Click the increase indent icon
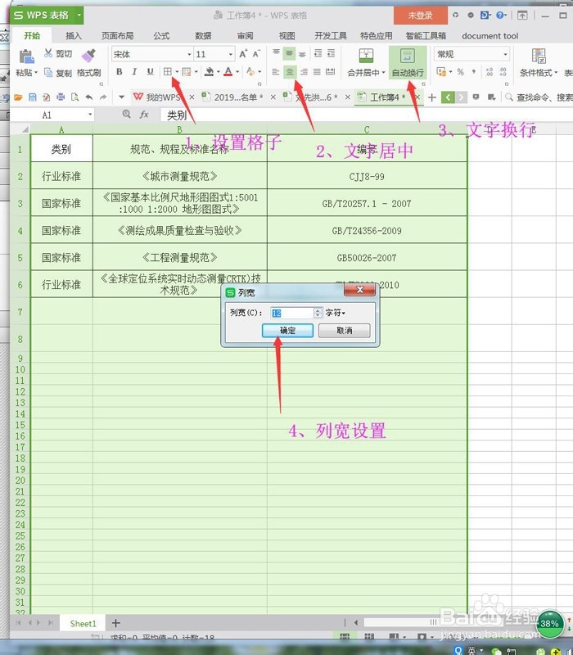Image resolution: width=573 pixels, height=655 pixels. [x=332, y=53]
